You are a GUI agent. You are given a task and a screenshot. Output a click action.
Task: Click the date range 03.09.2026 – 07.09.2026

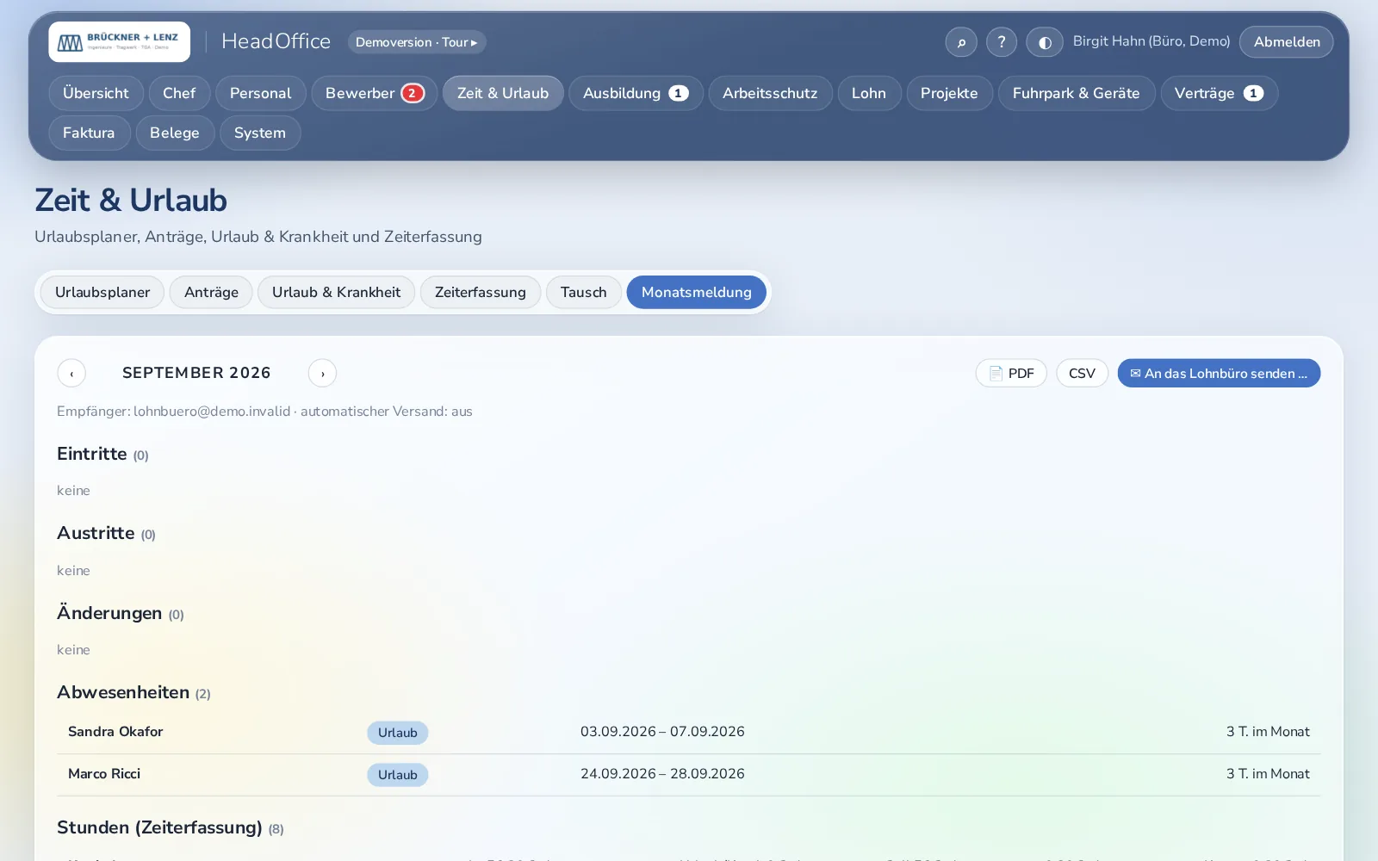(662, 732)
